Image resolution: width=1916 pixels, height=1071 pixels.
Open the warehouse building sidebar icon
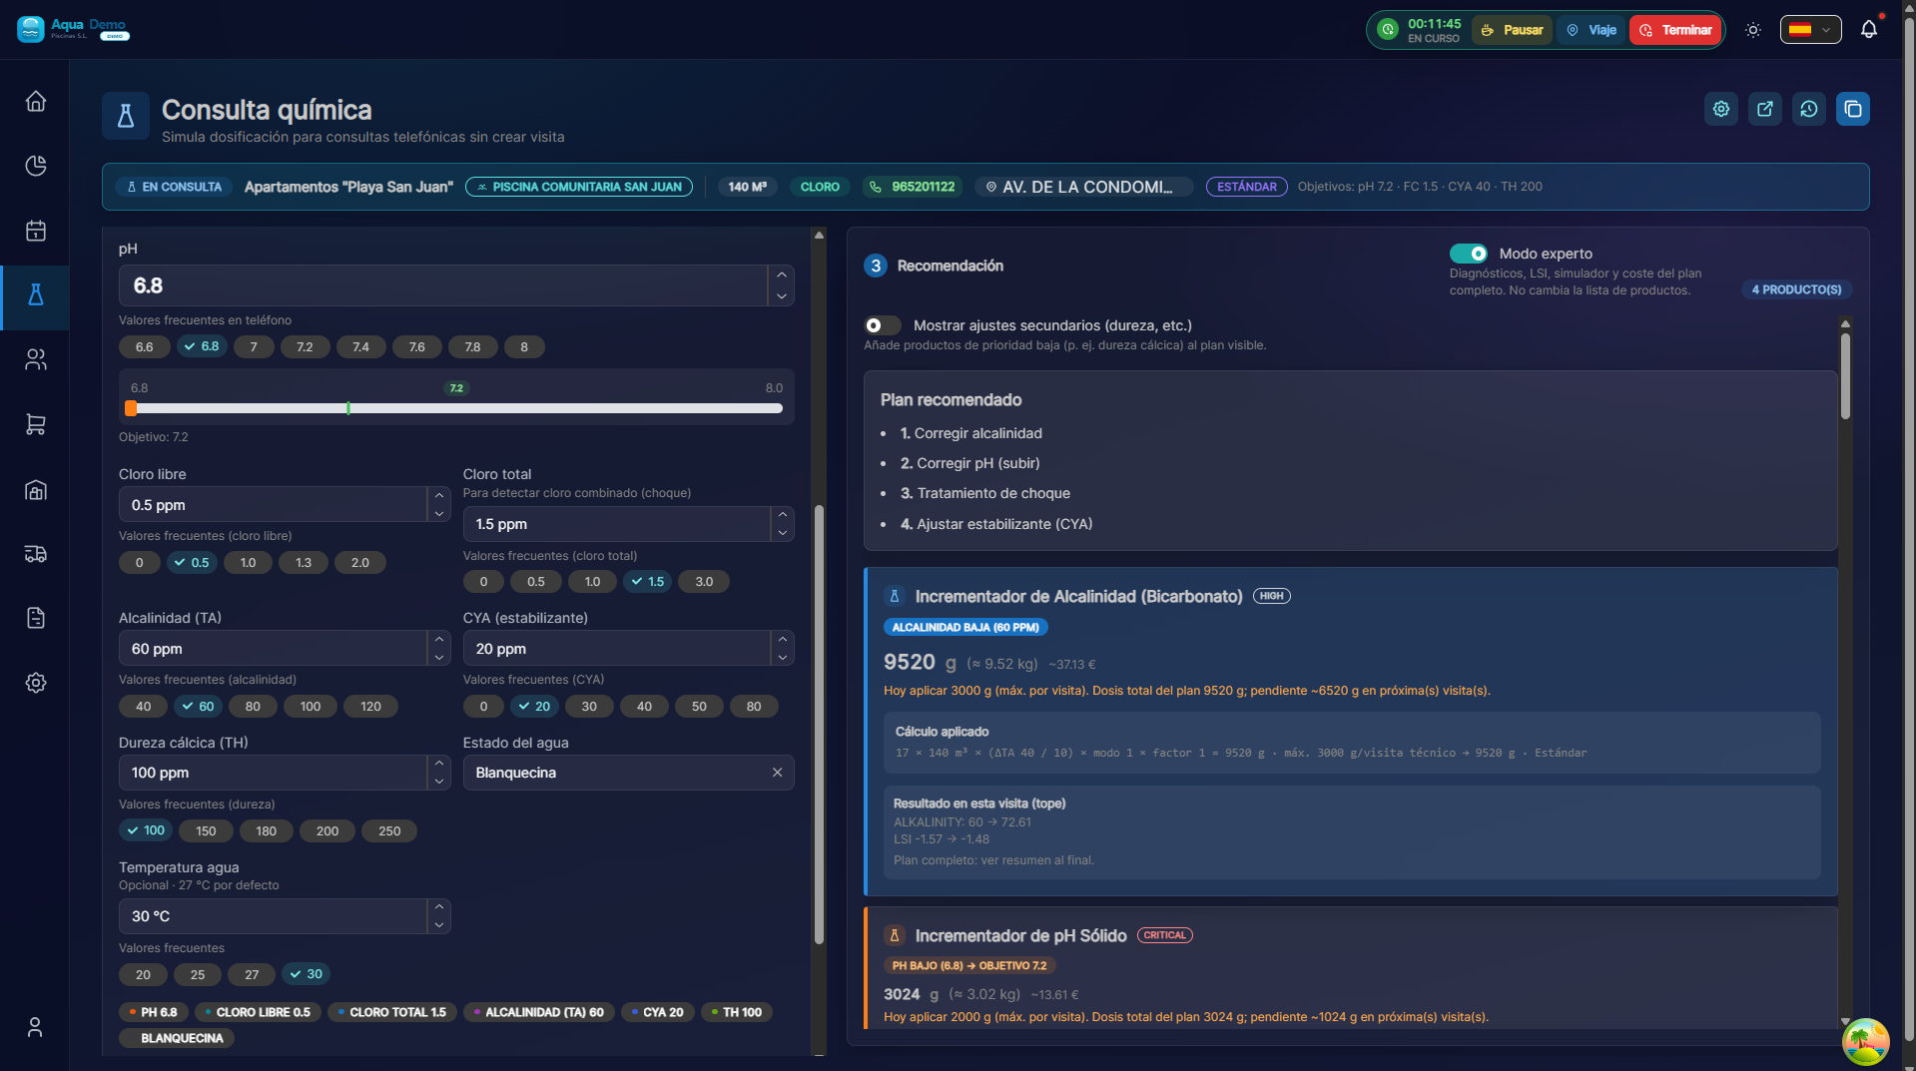pos(36,489)
